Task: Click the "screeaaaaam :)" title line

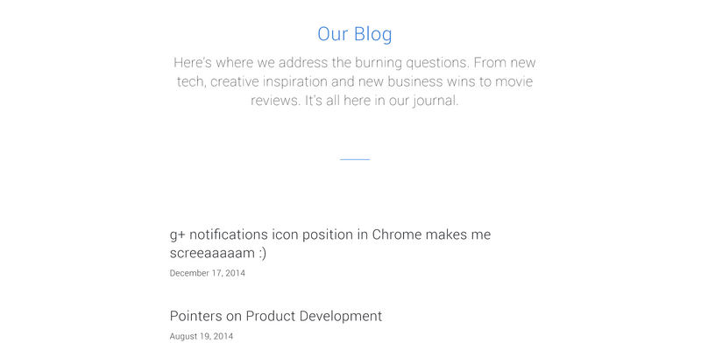Action: [x=218, y=253]
